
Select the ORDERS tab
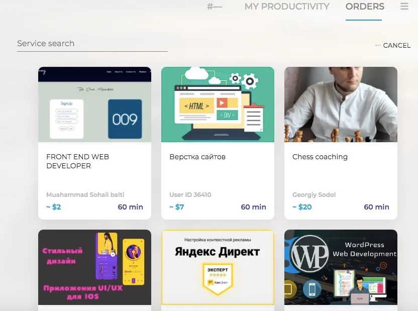click(x=365, y=7)
